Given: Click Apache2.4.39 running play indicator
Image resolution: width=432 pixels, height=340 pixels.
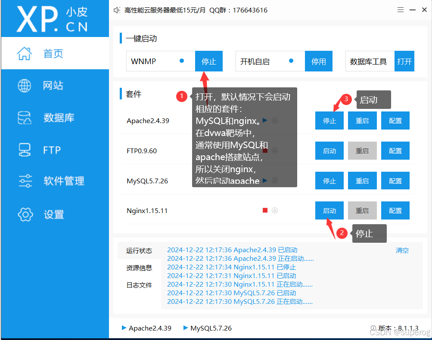Looking at the screenshot, I should pos(265,121).
